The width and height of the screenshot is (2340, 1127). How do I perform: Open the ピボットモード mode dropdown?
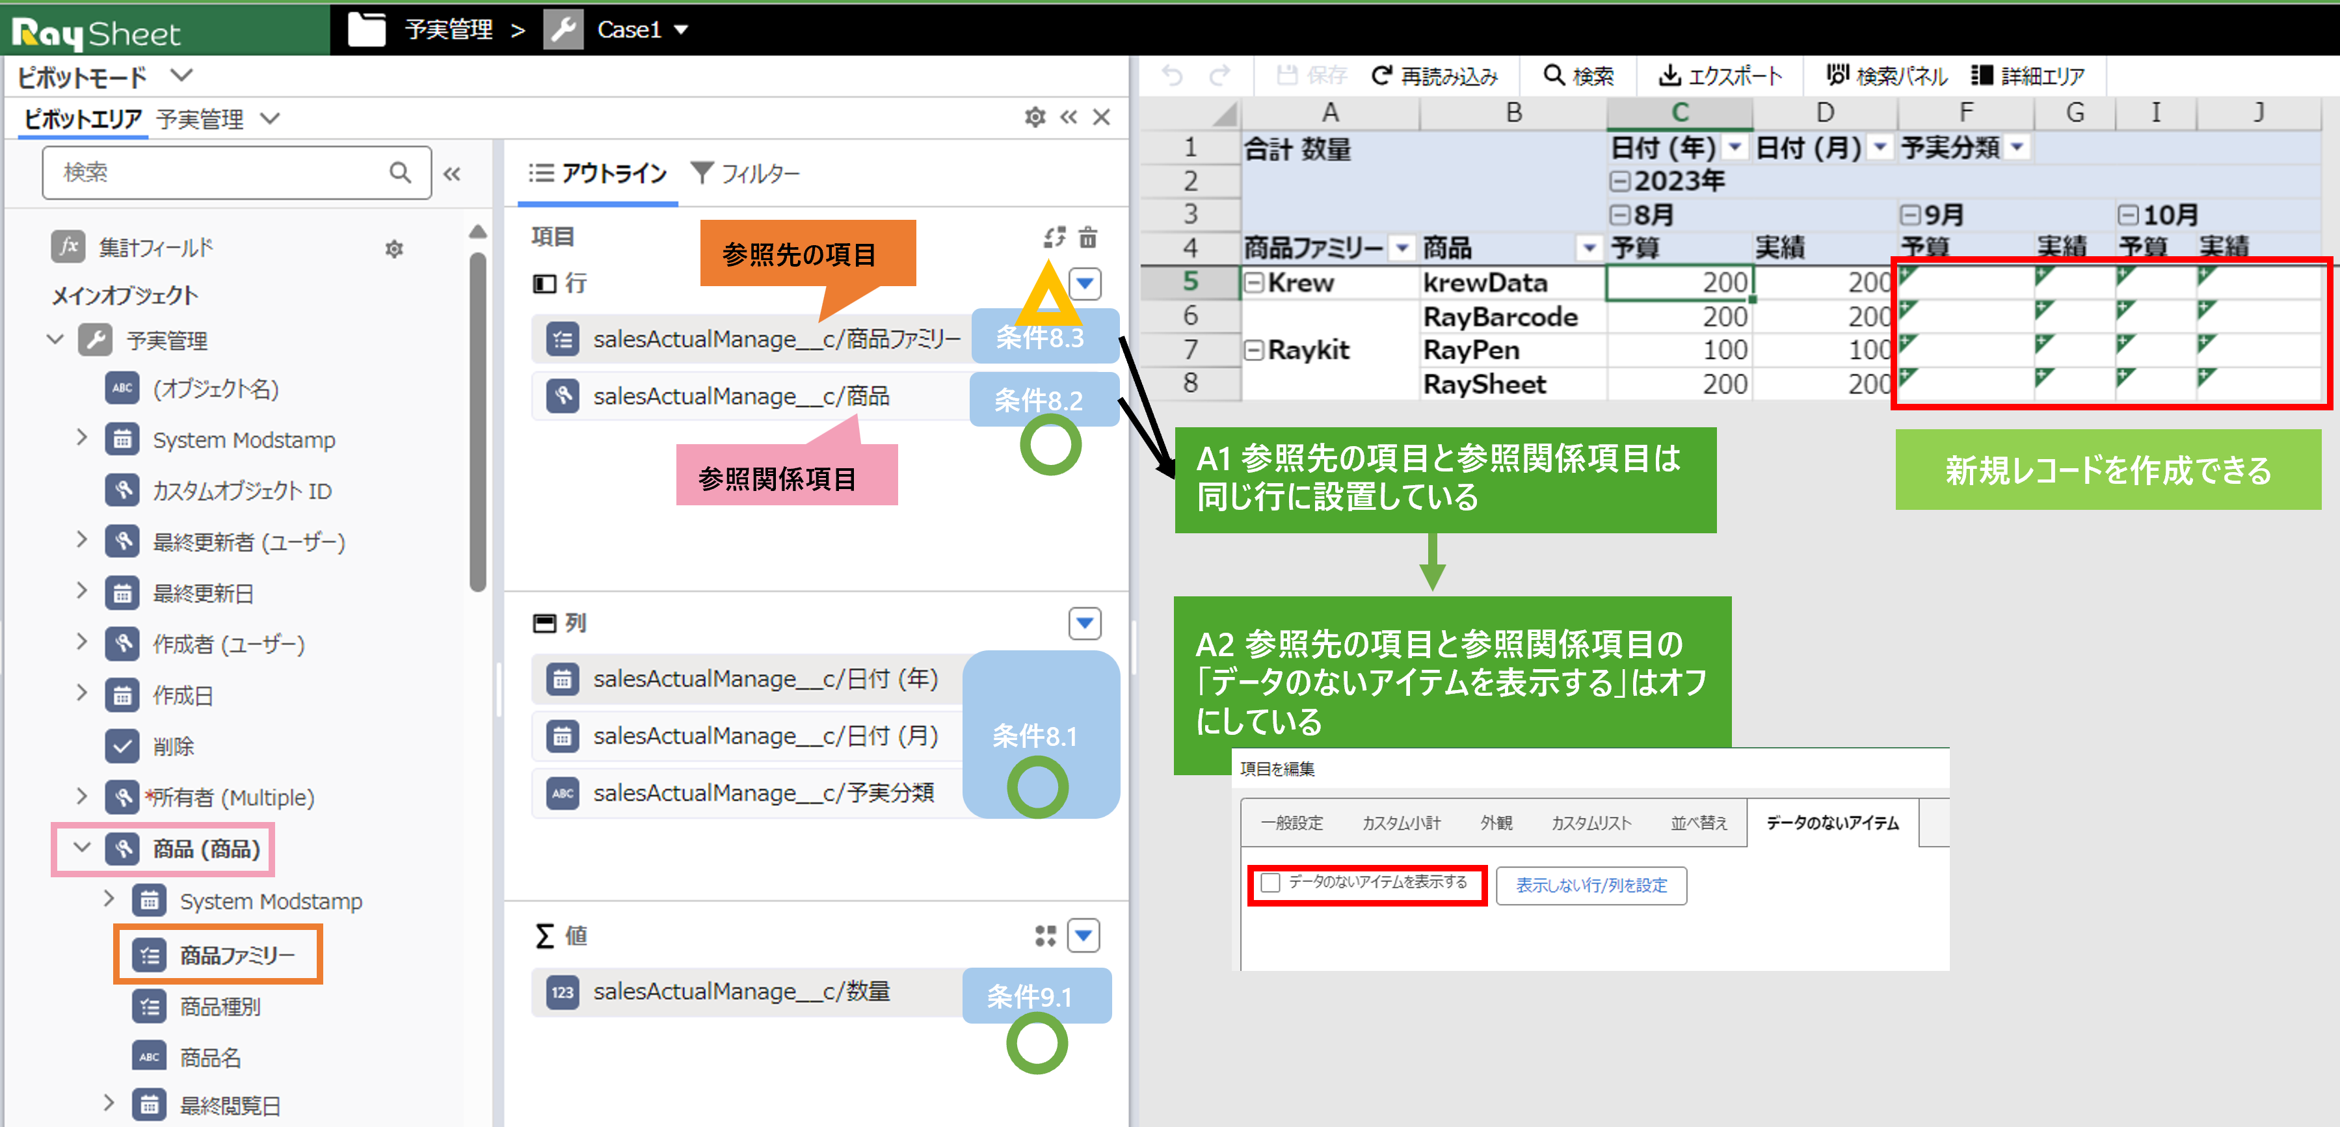coord(181,75)
